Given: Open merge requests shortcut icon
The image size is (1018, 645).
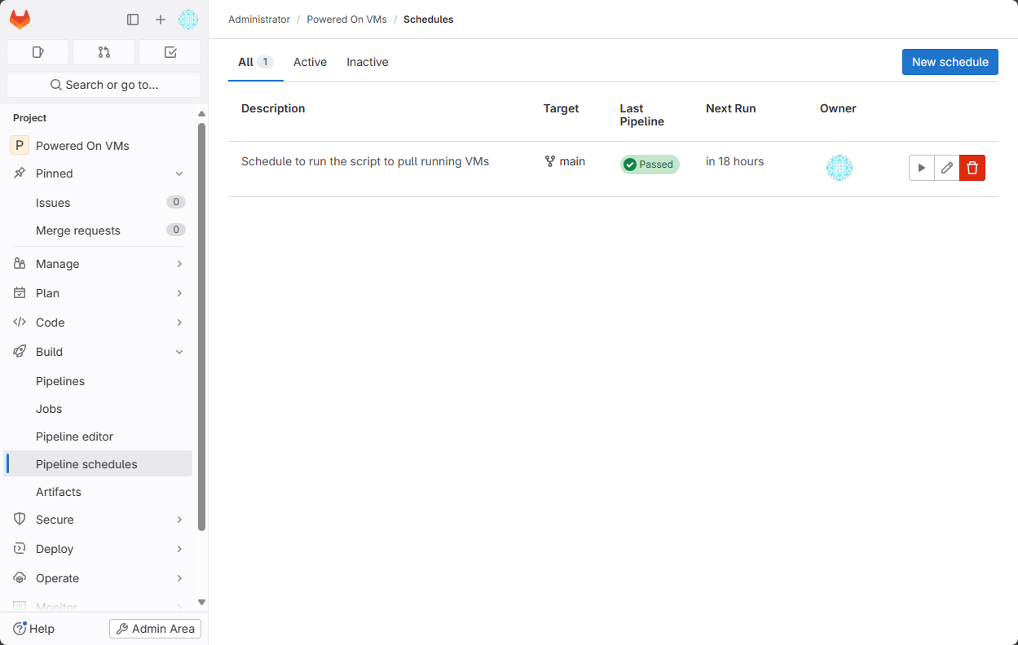Looking at the screenshot, I should (104, 52).
